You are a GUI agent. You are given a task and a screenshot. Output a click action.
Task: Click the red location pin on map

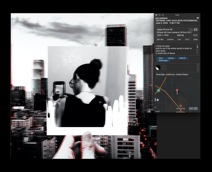[177, 91]
